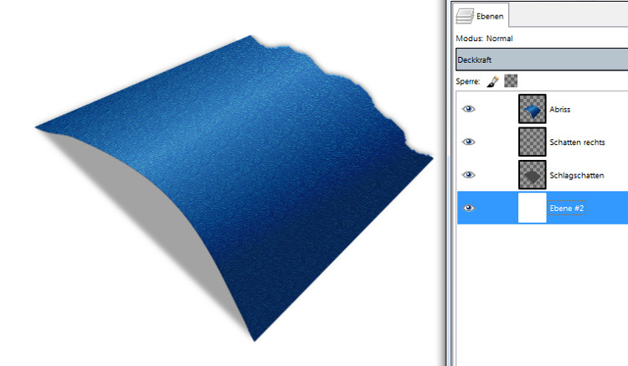The height and width of the screenshot is (366, 628).
Task: Toggle the lock pixels paintbrush icon
Action: pyautogui.click(x=492, y=81)
